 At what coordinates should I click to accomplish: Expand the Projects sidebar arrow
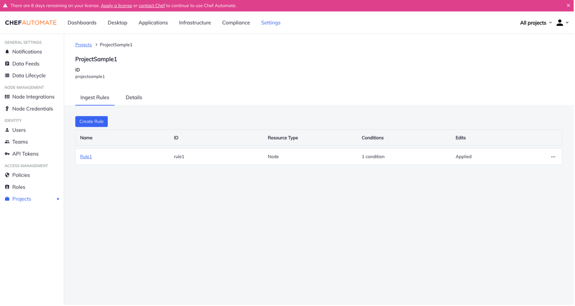(58, 199)
